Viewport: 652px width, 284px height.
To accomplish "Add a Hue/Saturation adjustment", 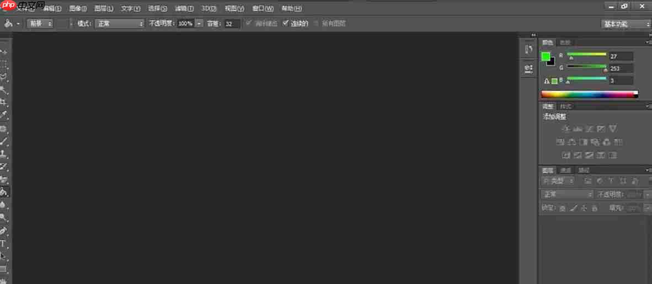I will (x=560, y=142).
